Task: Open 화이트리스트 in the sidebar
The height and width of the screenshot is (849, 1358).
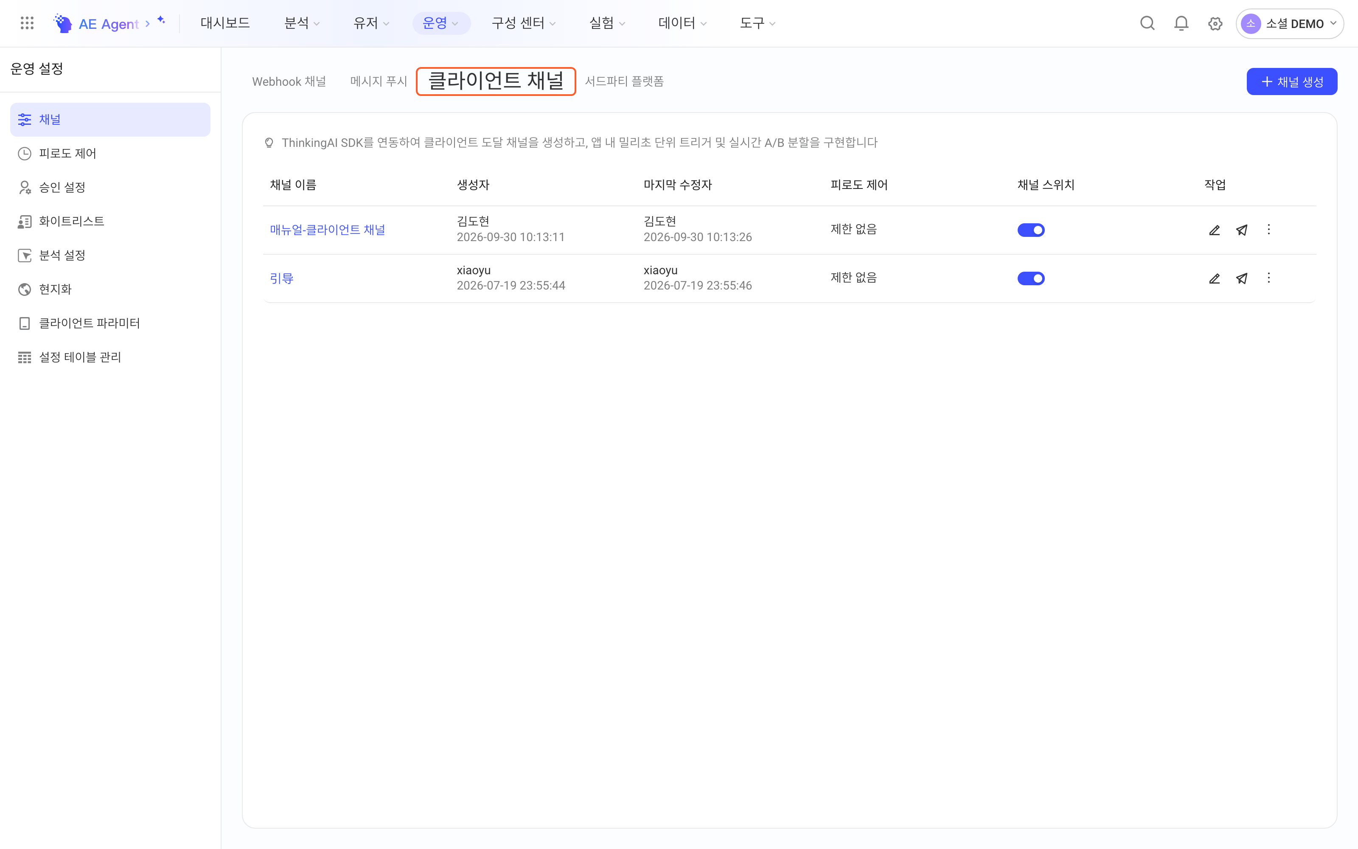Action: [x=110, y=221]
